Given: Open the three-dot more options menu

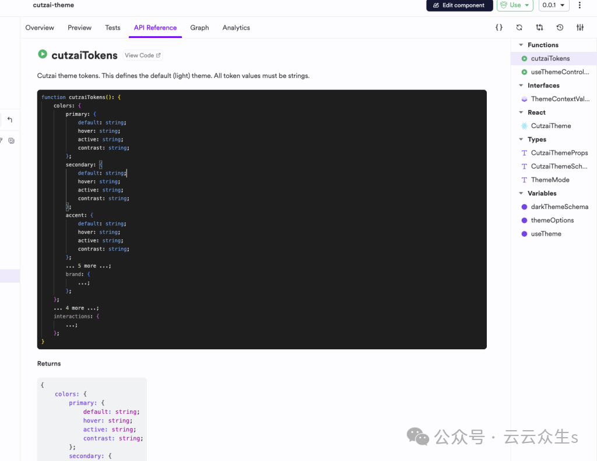Looking at the screenshot, I should point(580,5).
